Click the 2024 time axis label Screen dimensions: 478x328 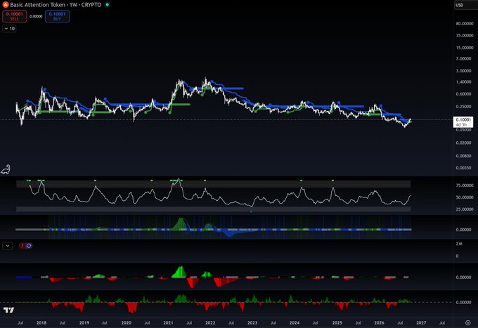click(x=294, y=323)
